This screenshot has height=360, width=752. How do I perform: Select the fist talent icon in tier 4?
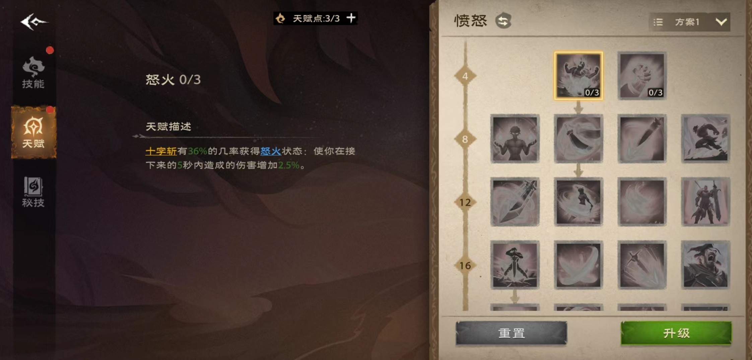tap(642, 76)
